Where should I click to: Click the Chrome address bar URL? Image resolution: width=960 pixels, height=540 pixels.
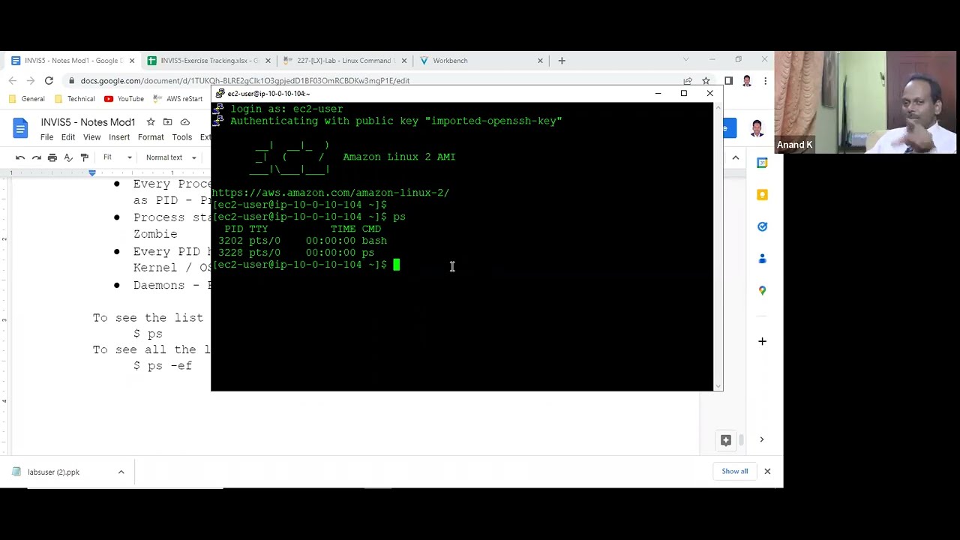[245, 80]
